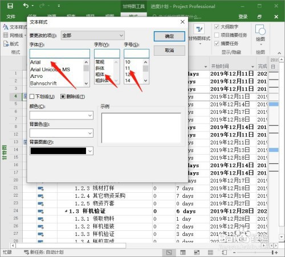Screen dimensions: 285x257
Task: Open the Customize Quick Access Toolbar dropdown
Action: point(59,6)
